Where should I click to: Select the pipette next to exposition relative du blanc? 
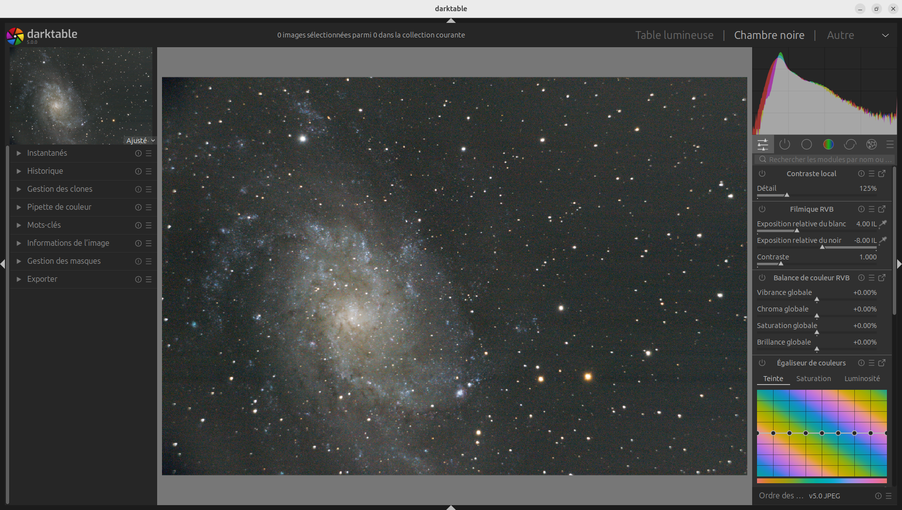click(883, 224)
